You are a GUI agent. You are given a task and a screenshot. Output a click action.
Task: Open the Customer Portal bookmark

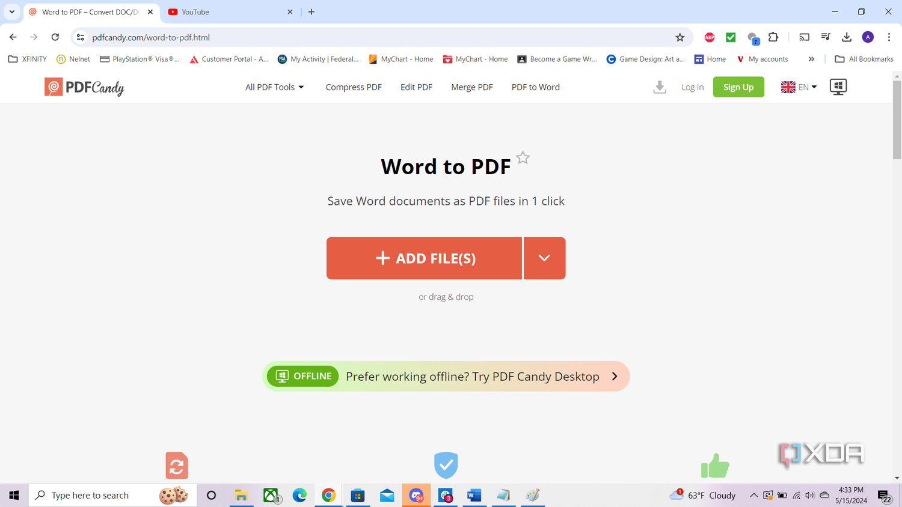(229, 59)
